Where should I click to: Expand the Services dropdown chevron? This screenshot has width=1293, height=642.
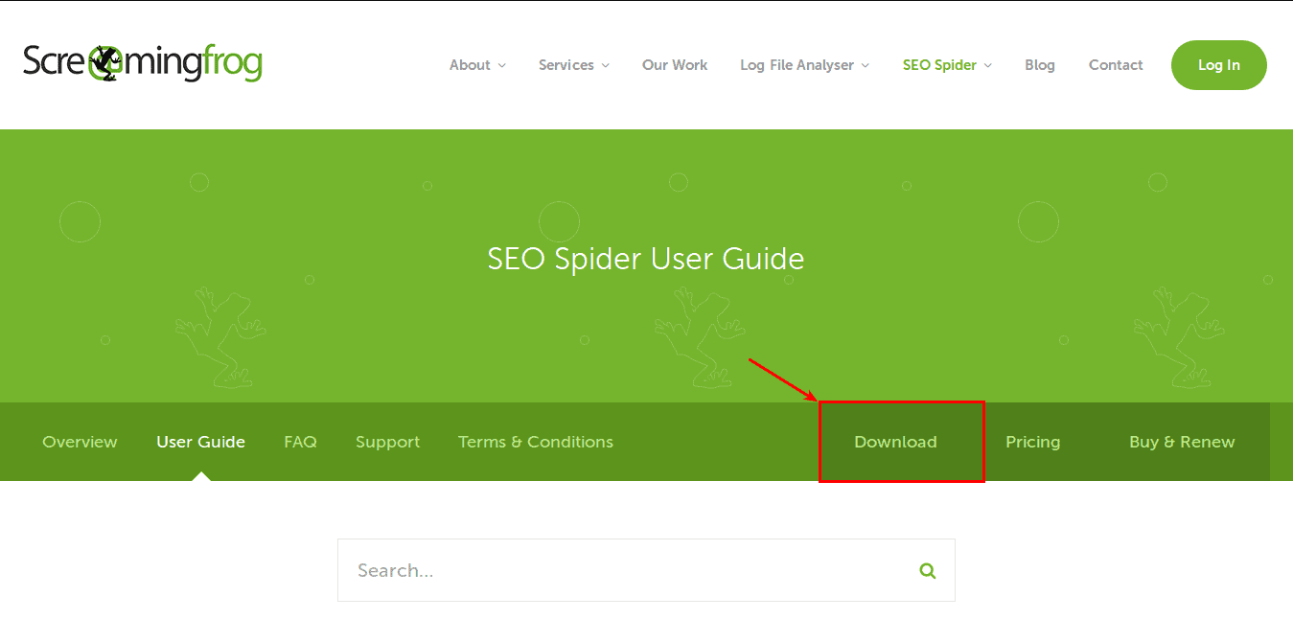[x=605, y=65]
